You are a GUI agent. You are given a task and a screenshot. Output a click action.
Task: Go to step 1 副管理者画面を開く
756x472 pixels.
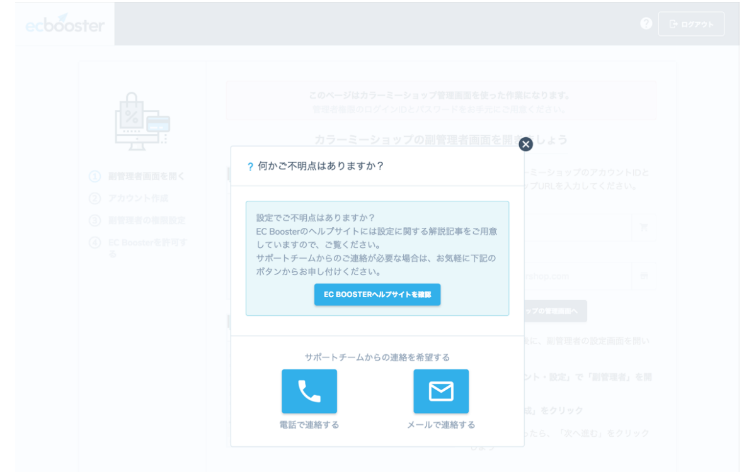click(x=138, y=176)
